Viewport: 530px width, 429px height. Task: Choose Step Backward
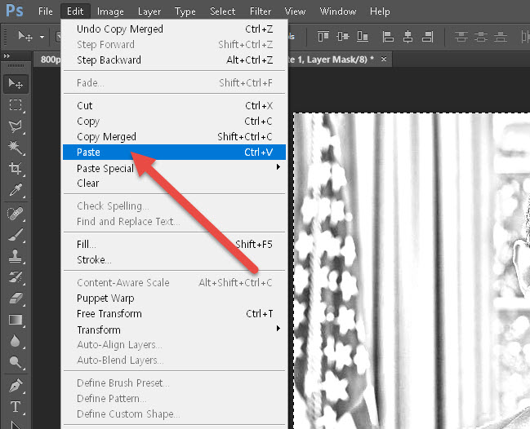click(x=174, y=60)
